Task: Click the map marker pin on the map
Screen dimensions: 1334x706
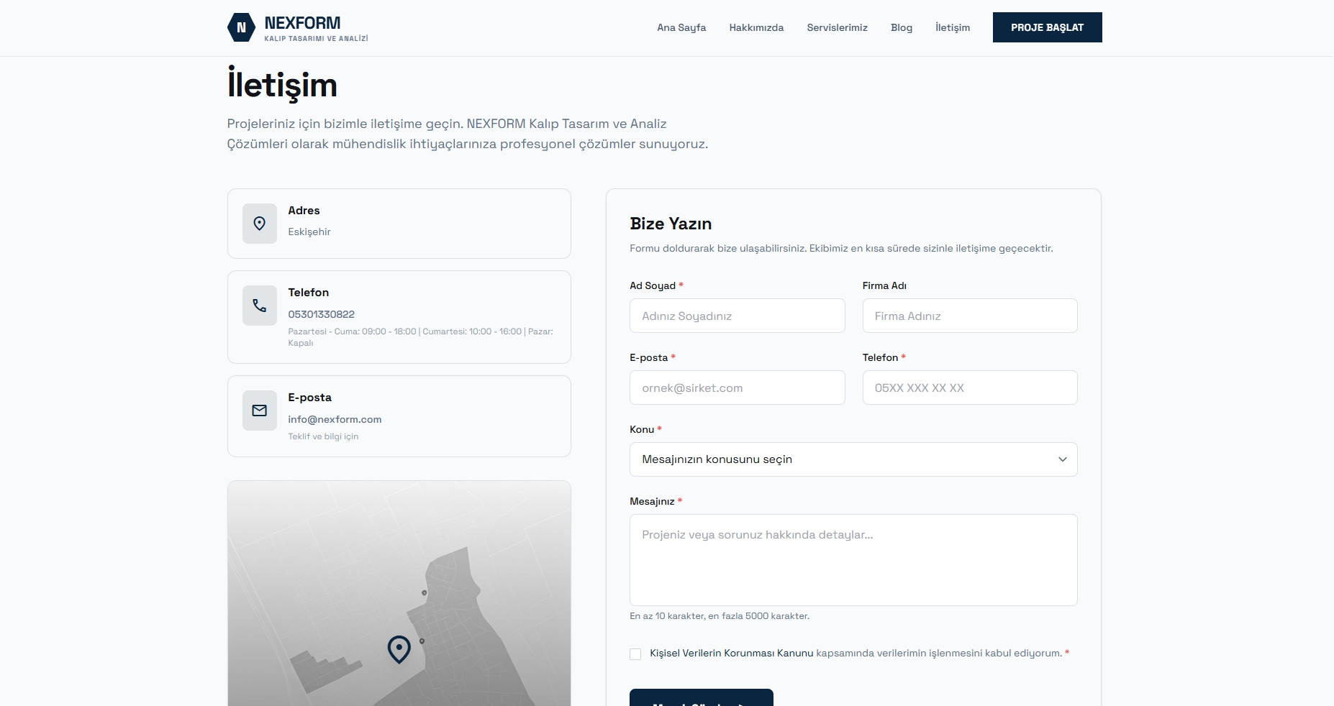Action: (x=399, y=649)
